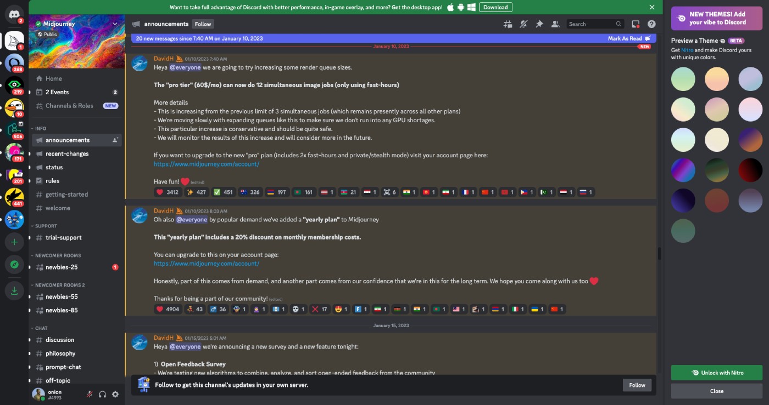Collapse the NEWCOMER ROOMS category
Image resolution: width=769 pixels, height=405 pixels.
[58, 255]
